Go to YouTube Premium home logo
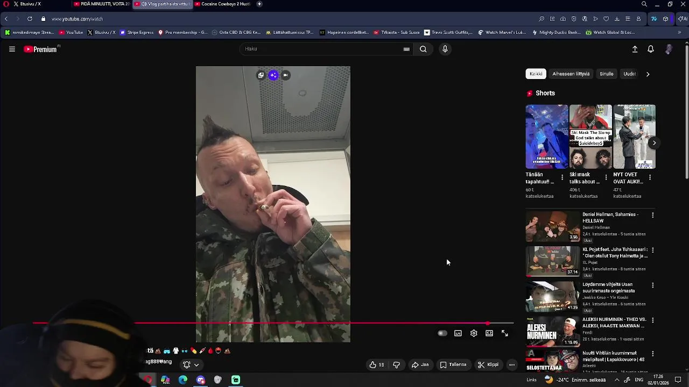This screenshot has width=689, height=387. [x=40, y=49]
